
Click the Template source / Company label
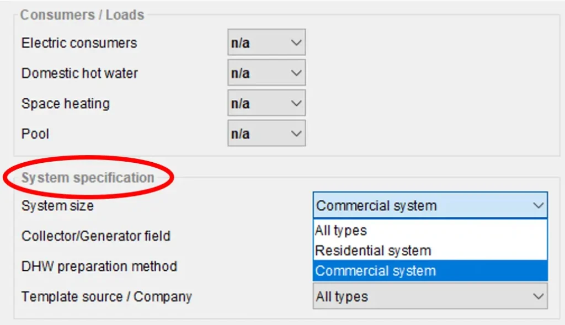click(x=106, y=297)
